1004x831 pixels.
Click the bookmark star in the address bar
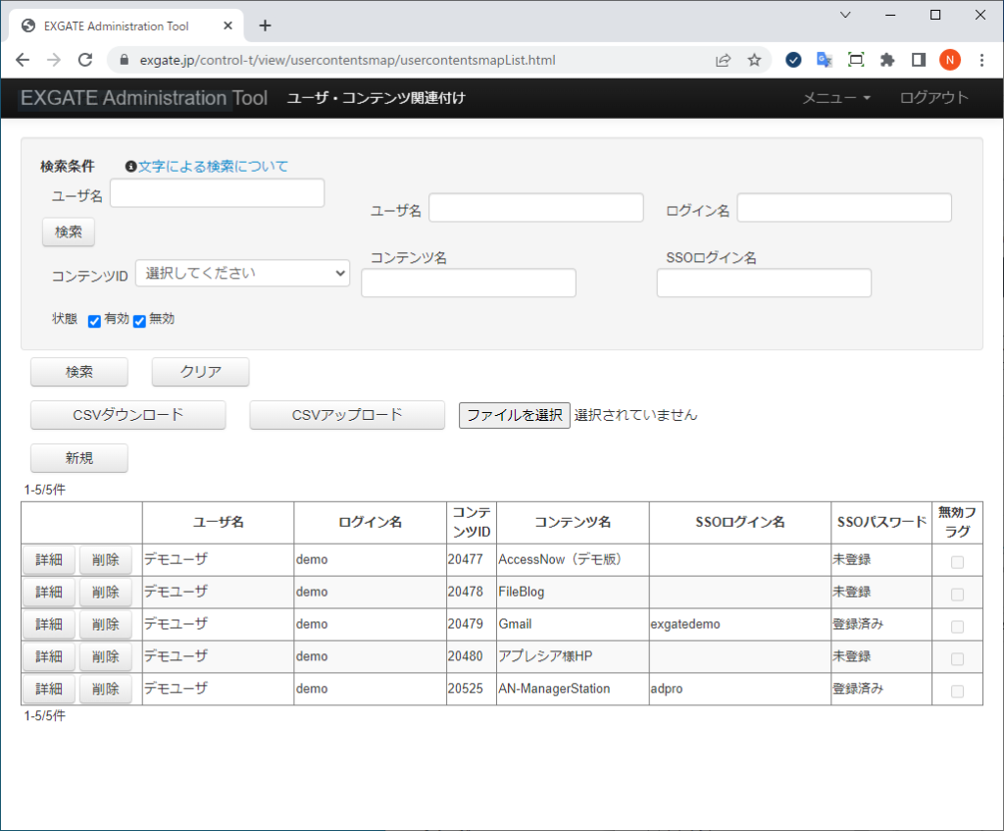click(x=755, y=60)
